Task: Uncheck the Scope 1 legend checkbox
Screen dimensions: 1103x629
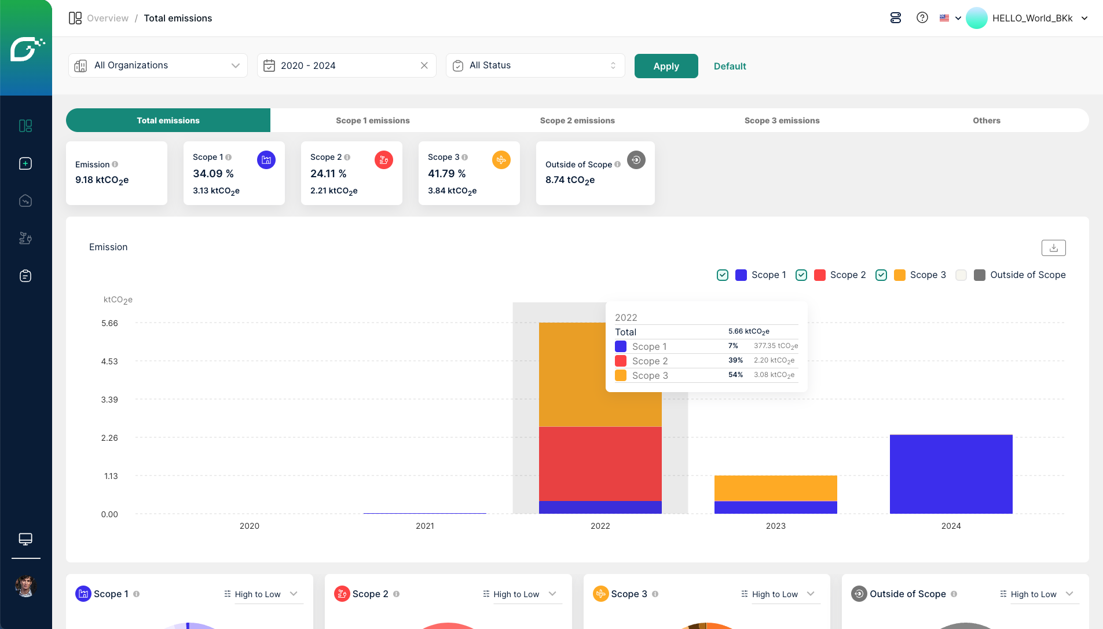Action: point(723,275)
